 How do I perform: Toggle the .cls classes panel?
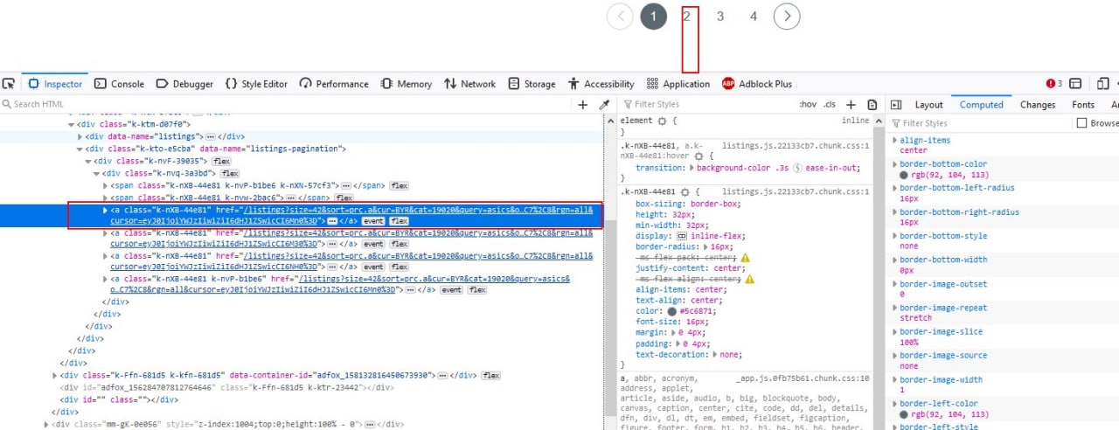[x=830, y=104]
